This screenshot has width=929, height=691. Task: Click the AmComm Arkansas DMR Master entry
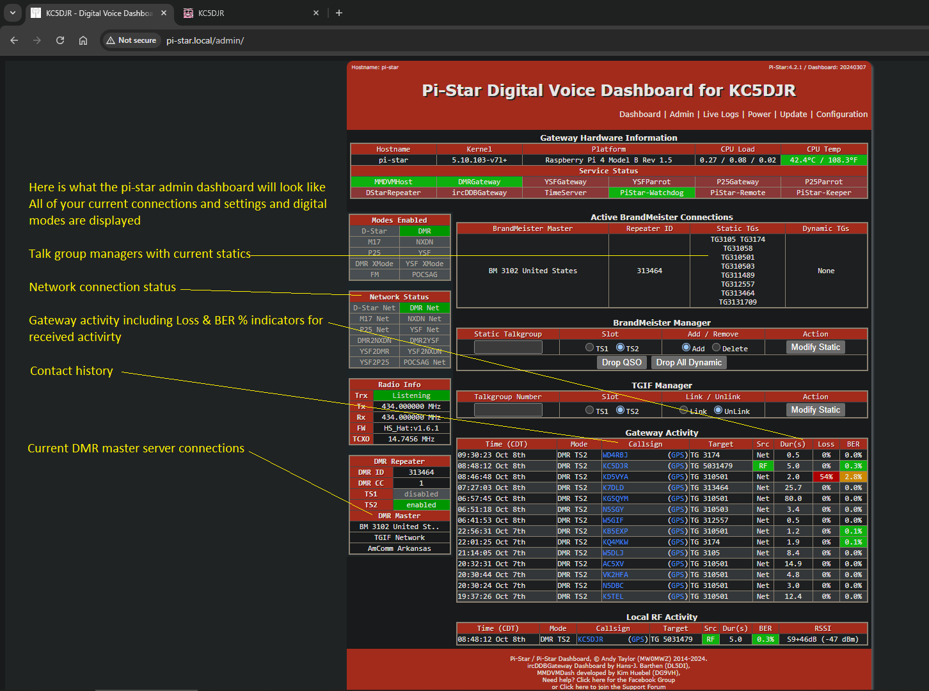(399, 549)
